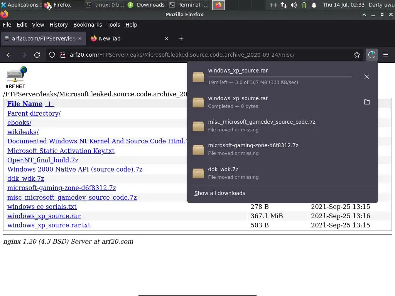Close the New Tab tab
The image size is (395, 296).
point(167,39)
